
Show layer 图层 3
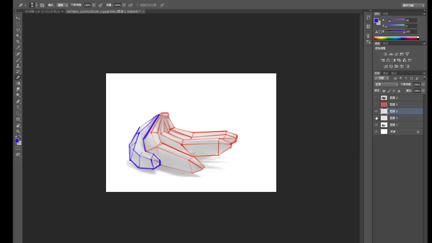point(376,105)
